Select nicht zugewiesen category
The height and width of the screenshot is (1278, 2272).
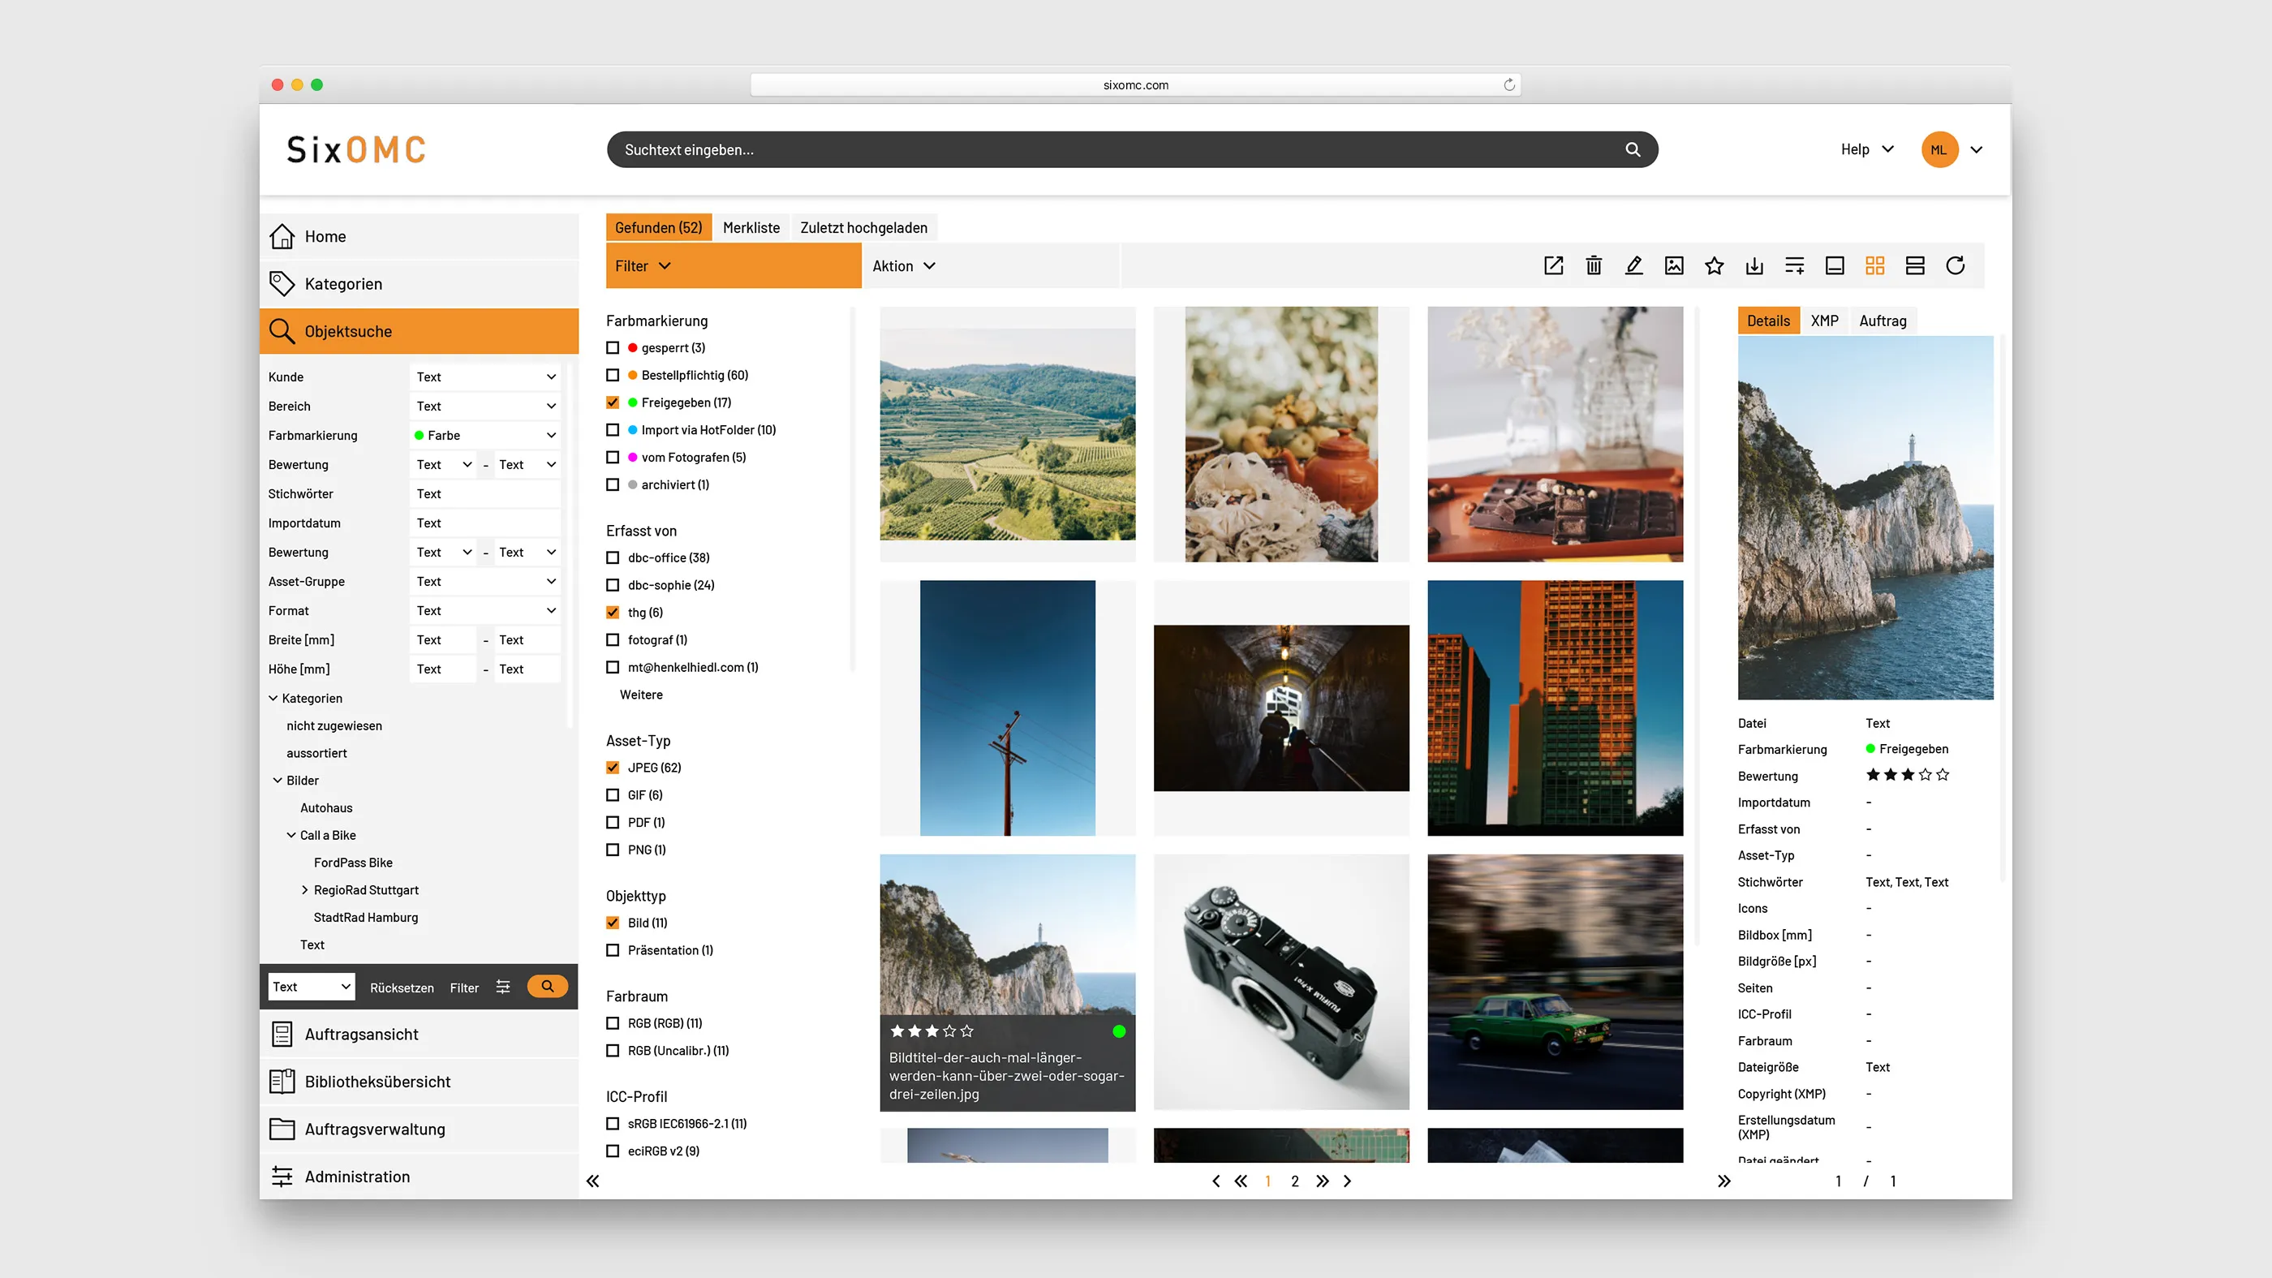(x=334, y=726)
